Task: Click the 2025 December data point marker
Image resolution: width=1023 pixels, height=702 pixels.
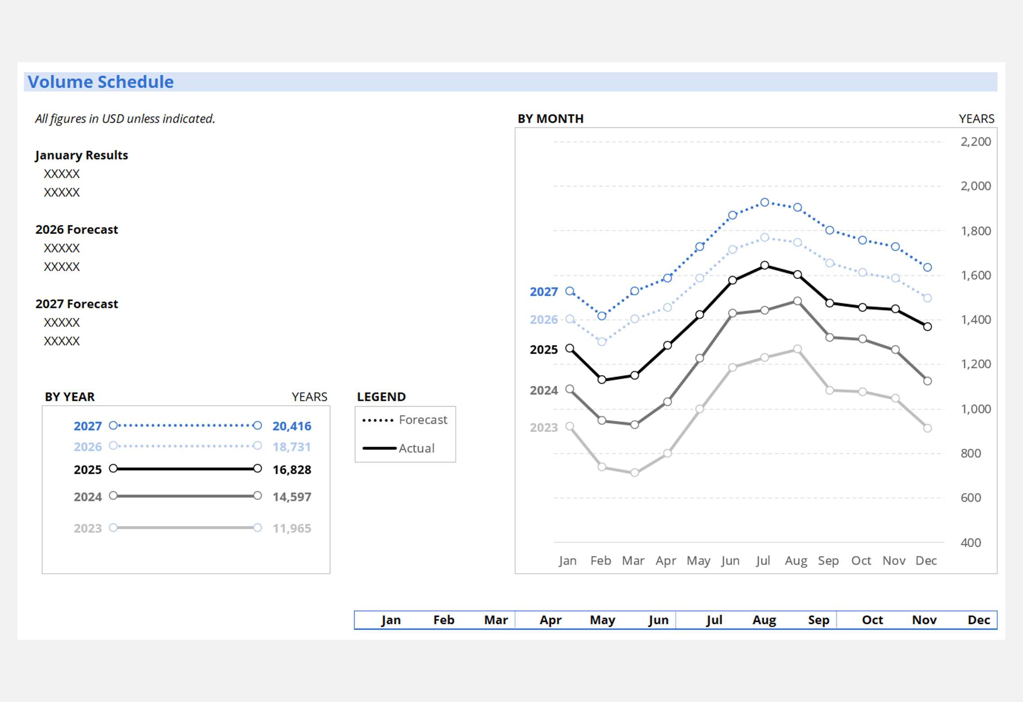Action: [927, 326]
